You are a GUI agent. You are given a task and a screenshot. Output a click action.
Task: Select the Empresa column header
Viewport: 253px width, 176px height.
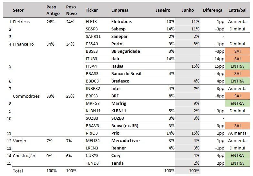(x=120, y=10)
